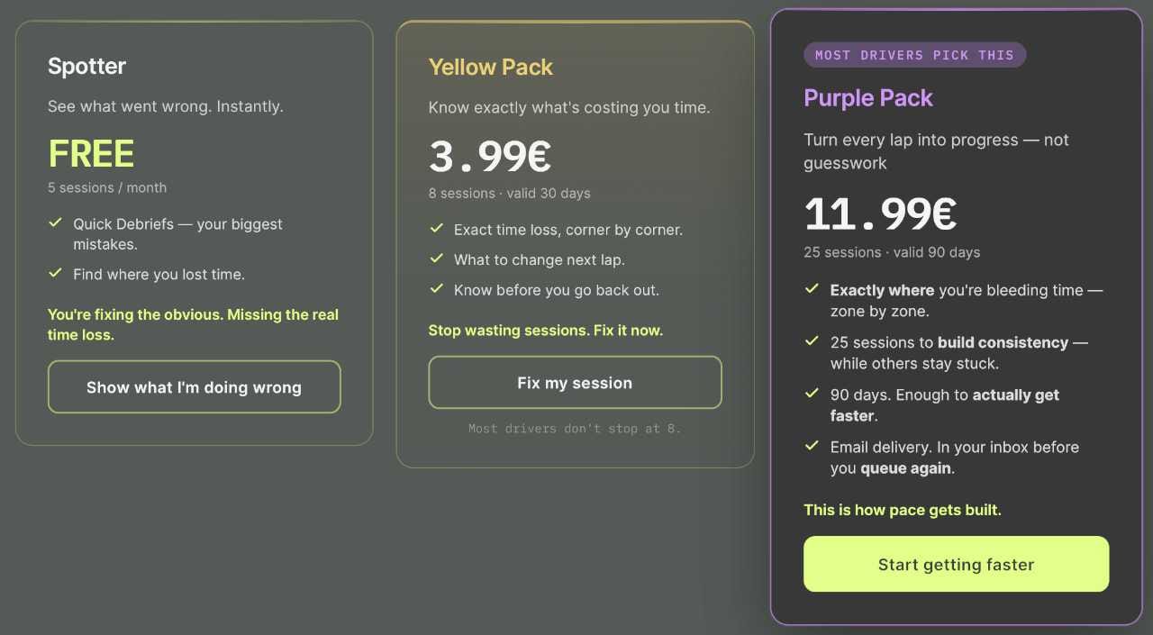
Task: Click checkmark next to "90 days" feature
Action: pos(812,393)
